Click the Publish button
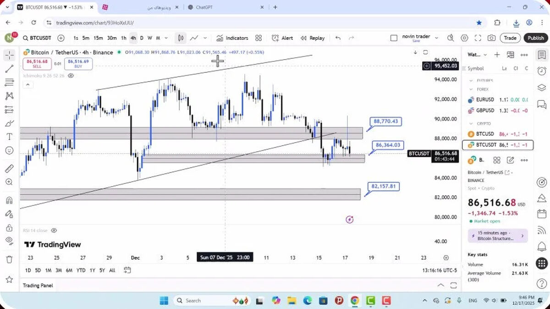The width and height of the screenshot is (550, 309). [x=535, y=38]
